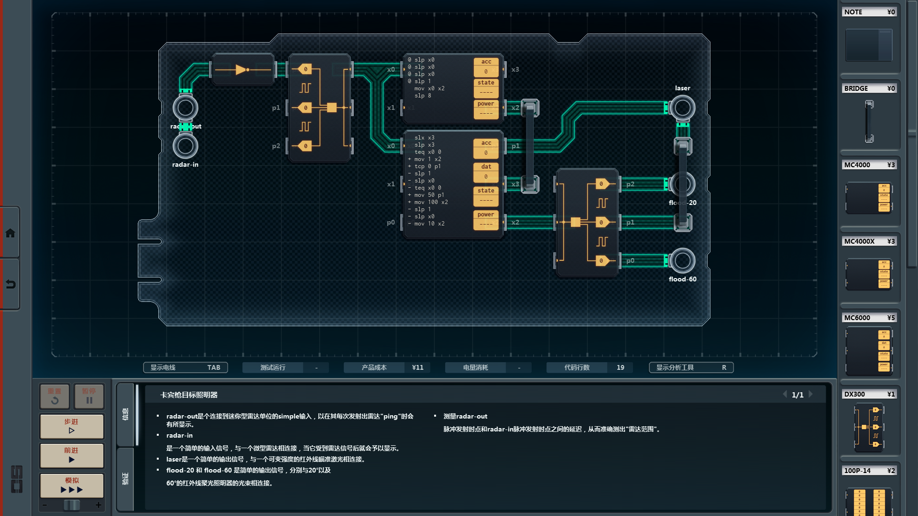The height and width of the screenshot is (516, 918).
Task: Toggle wire display with 显示电线 button
Action: coord(185,367)
